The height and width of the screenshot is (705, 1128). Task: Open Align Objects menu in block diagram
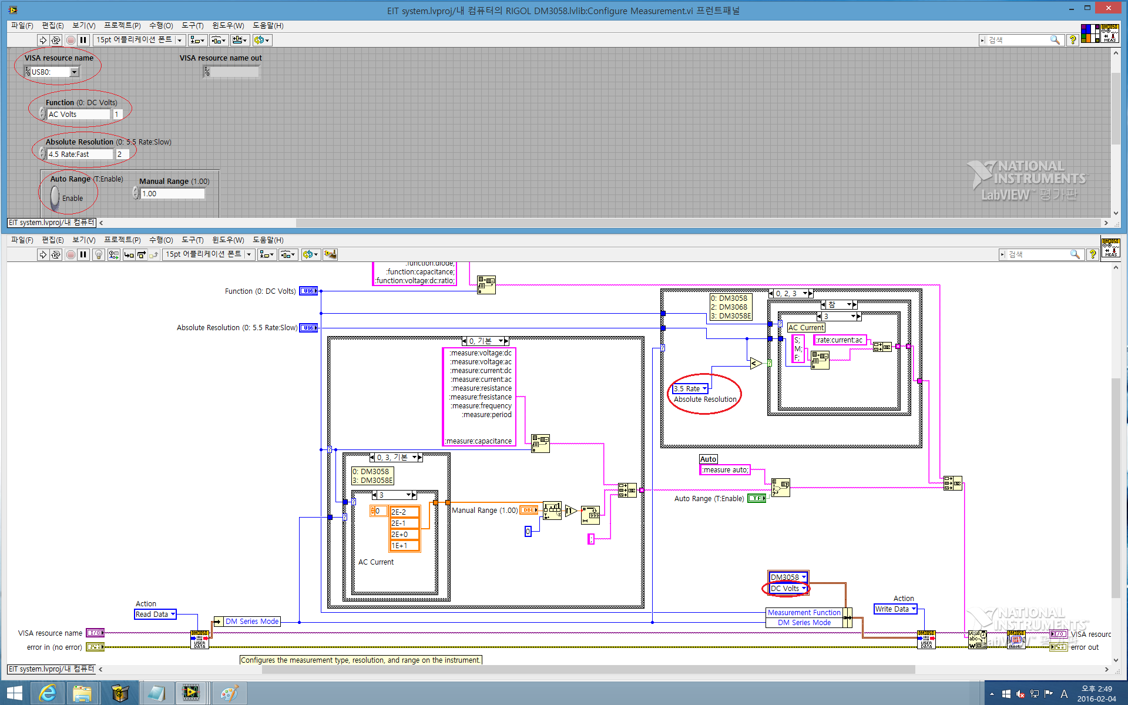click(x=267, y=254)
